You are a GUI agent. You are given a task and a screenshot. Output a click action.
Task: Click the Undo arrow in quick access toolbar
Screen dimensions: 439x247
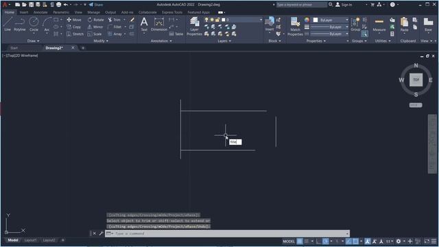point(66,5)
